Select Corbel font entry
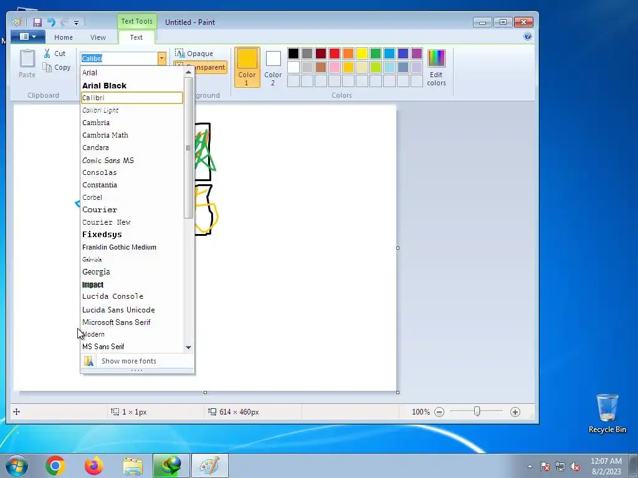This screenshot has width=638, height=478. click(132, 197)
